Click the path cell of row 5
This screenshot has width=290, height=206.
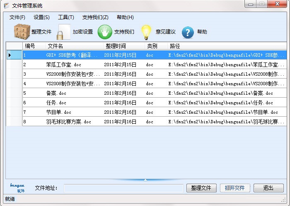[x=227, y=93]
